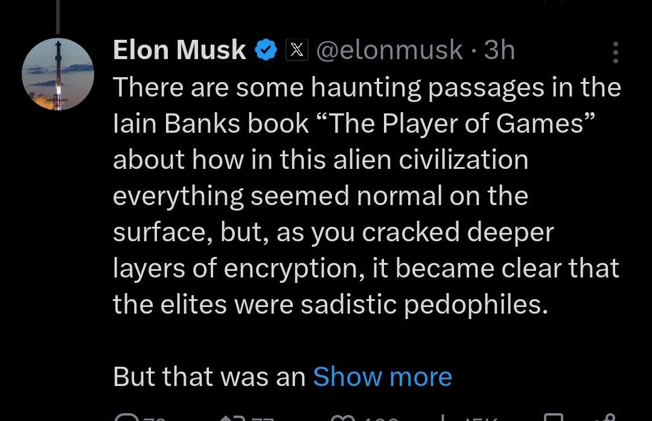Screen dimensions: 652x421
Task: Click the thread line above avatar
Action: pyautogui.click(x=58, y=17)
